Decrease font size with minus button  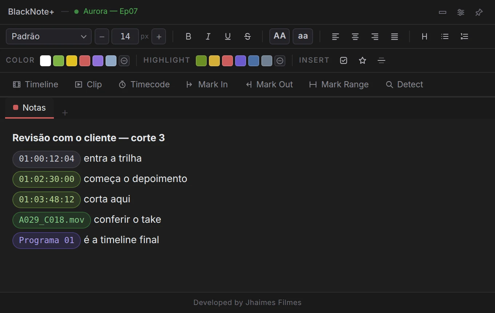[102, 36]
